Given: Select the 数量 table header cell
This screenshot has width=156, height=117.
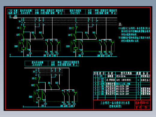Looking at the screenshot, I should (139, 73).
